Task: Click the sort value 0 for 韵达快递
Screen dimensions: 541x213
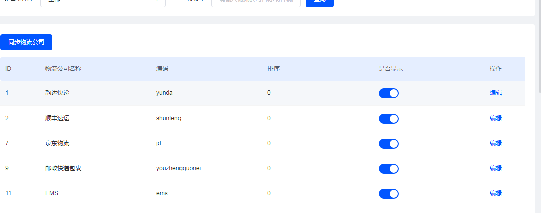Action: point(269,93)
